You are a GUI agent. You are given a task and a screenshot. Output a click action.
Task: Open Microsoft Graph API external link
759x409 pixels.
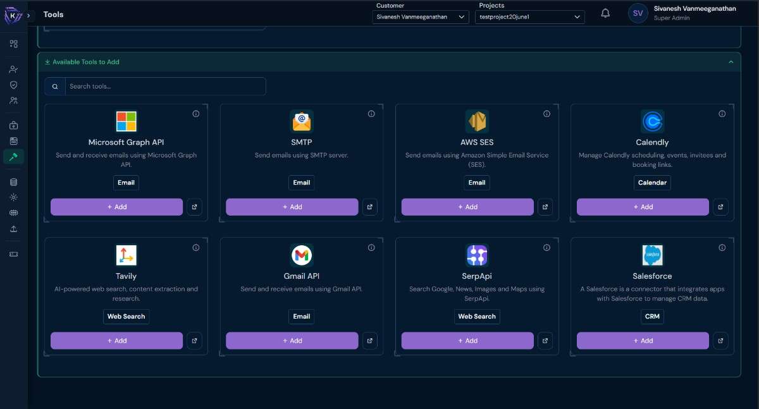194,207
